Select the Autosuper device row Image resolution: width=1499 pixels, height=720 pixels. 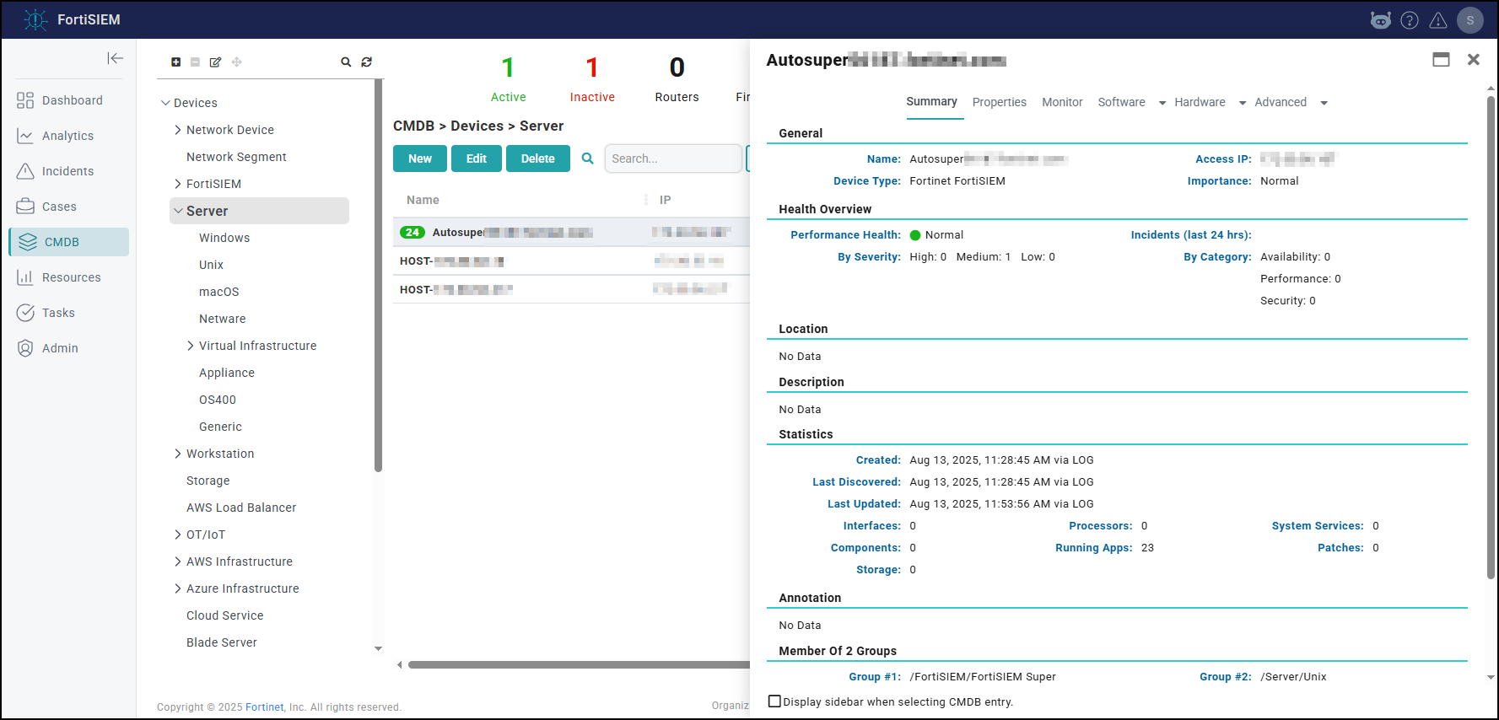tap(571, 233)
